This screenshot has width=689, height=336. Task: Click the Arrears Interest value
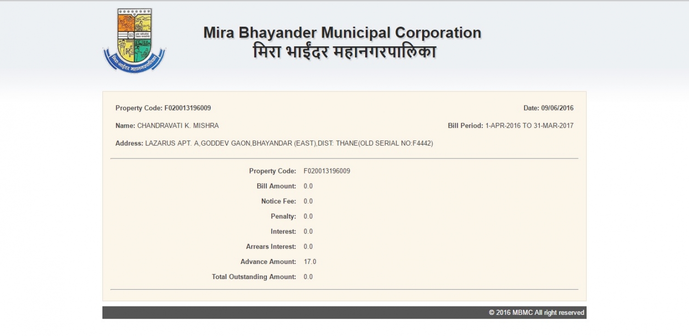[308, 247]
